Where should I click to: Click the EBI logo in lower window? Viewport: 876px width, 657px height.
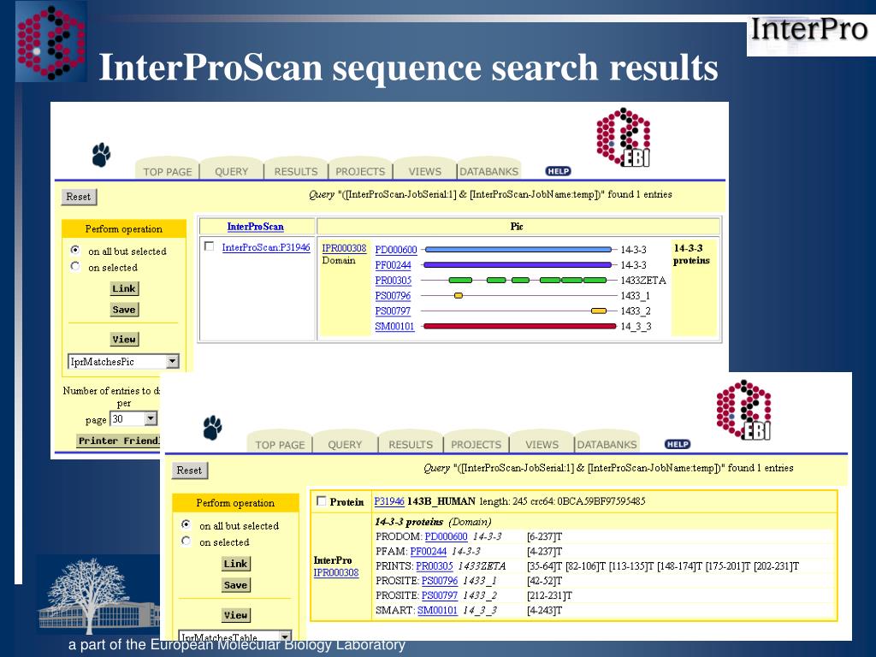click(743, 410)
